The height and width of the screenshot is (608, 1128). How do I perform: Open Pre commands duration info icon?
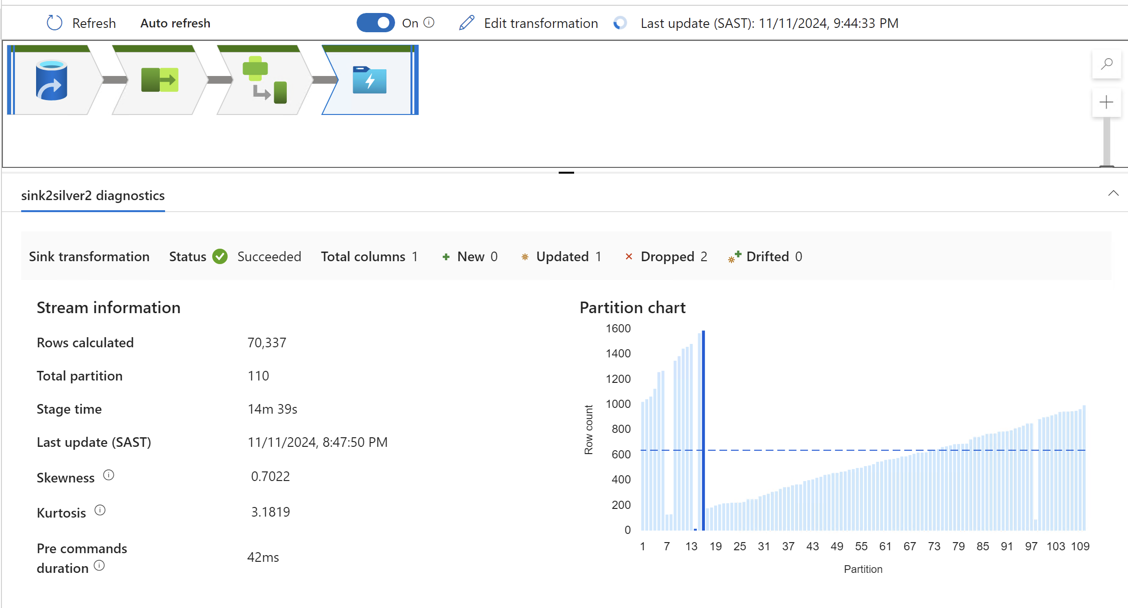(x=99, y=566)
